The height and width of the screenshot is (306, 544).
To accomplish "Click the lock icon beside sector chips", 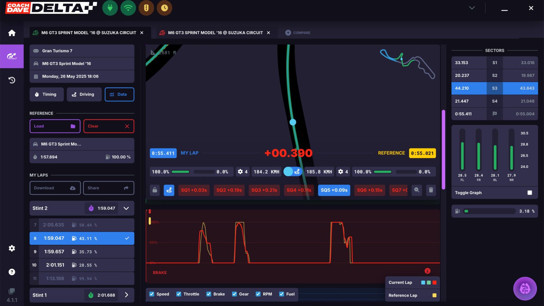I will coord(155,190).
